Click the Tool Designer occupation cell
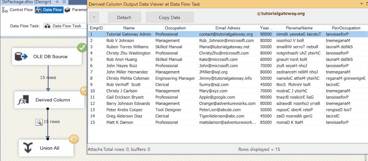 point(175,110)
